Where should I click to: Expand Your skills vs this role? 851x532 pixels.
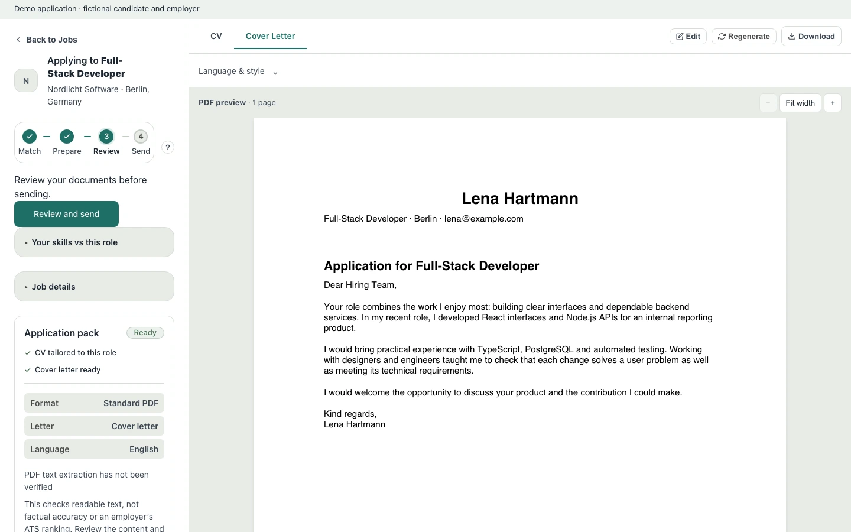(x=94, y=242)
